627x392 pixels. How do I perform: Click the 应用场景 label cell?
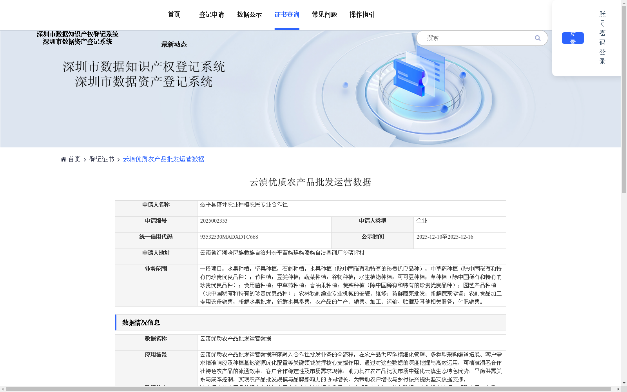(156, 367)
